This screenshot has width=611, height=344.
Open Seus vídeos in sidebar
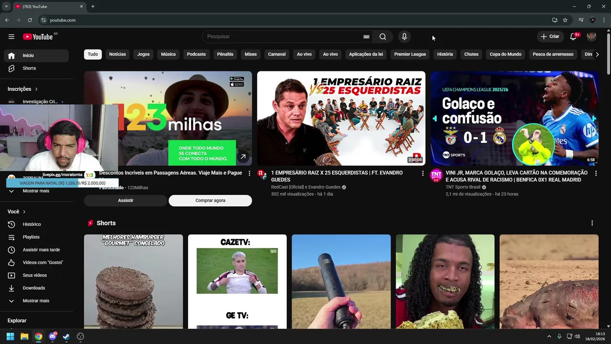[36, 275]
